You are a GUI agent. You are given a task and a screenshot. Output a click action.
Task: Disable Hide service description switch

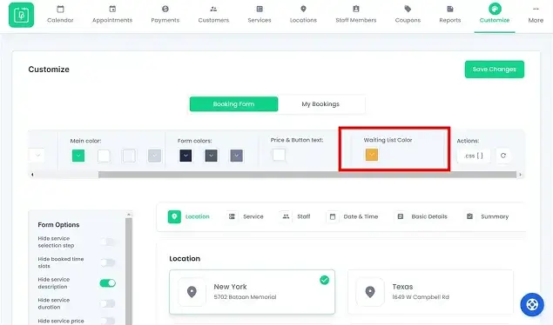coord(108,283)
